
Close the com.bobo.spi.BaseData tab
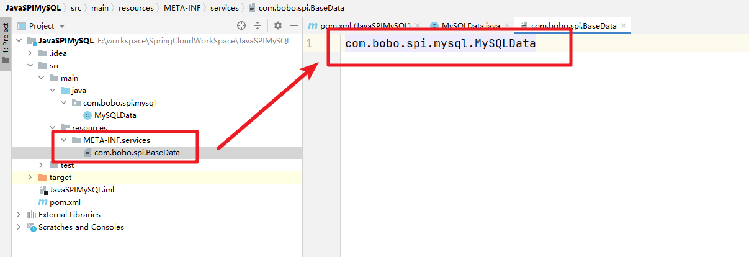pos(624,25)
